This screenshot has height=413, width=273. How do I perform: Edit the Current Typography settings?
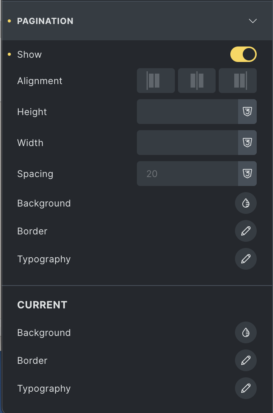click(x=246, y=388)
